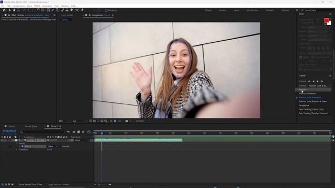The height and width of the screenshot is (188, 335).
Task: Click the current timecode 0;00;00;27 field
Action: 9,131
